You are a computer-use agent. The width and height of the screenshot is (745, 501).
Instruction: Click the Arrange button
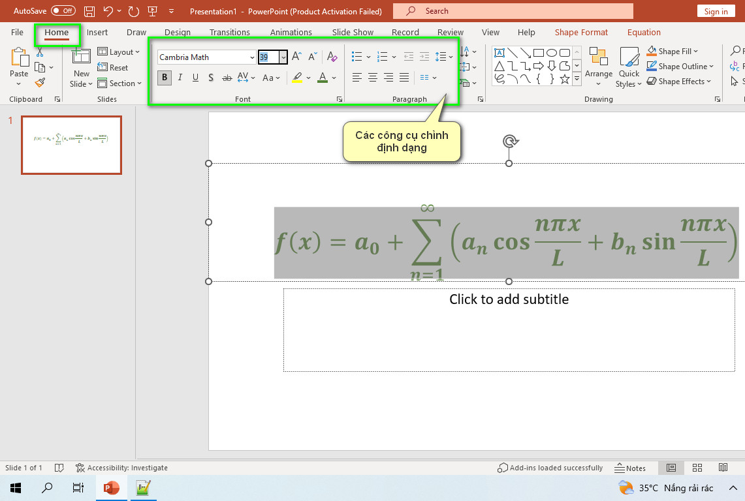[x=599, y=67]
